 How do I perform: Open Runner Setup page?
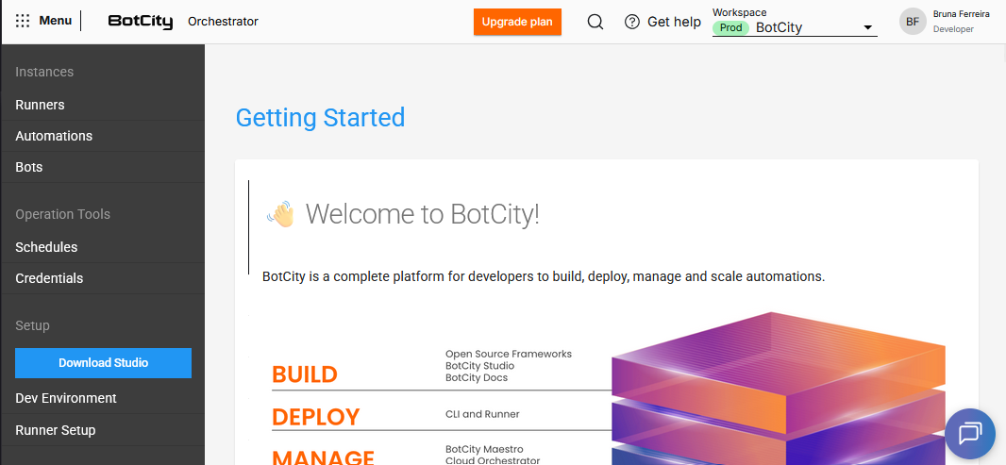click(x=56, y=430)
